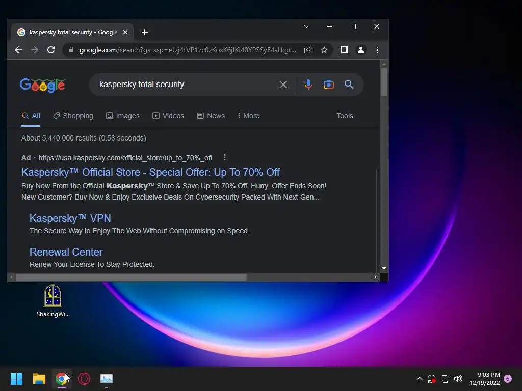Viewport: 522px width, 391px height.
Task: Click the usa.kaspersky.com ad URL
Action: click(x=125, y=158)
